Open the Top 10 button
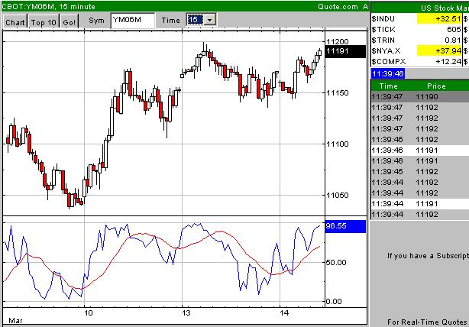 (44, 22)
